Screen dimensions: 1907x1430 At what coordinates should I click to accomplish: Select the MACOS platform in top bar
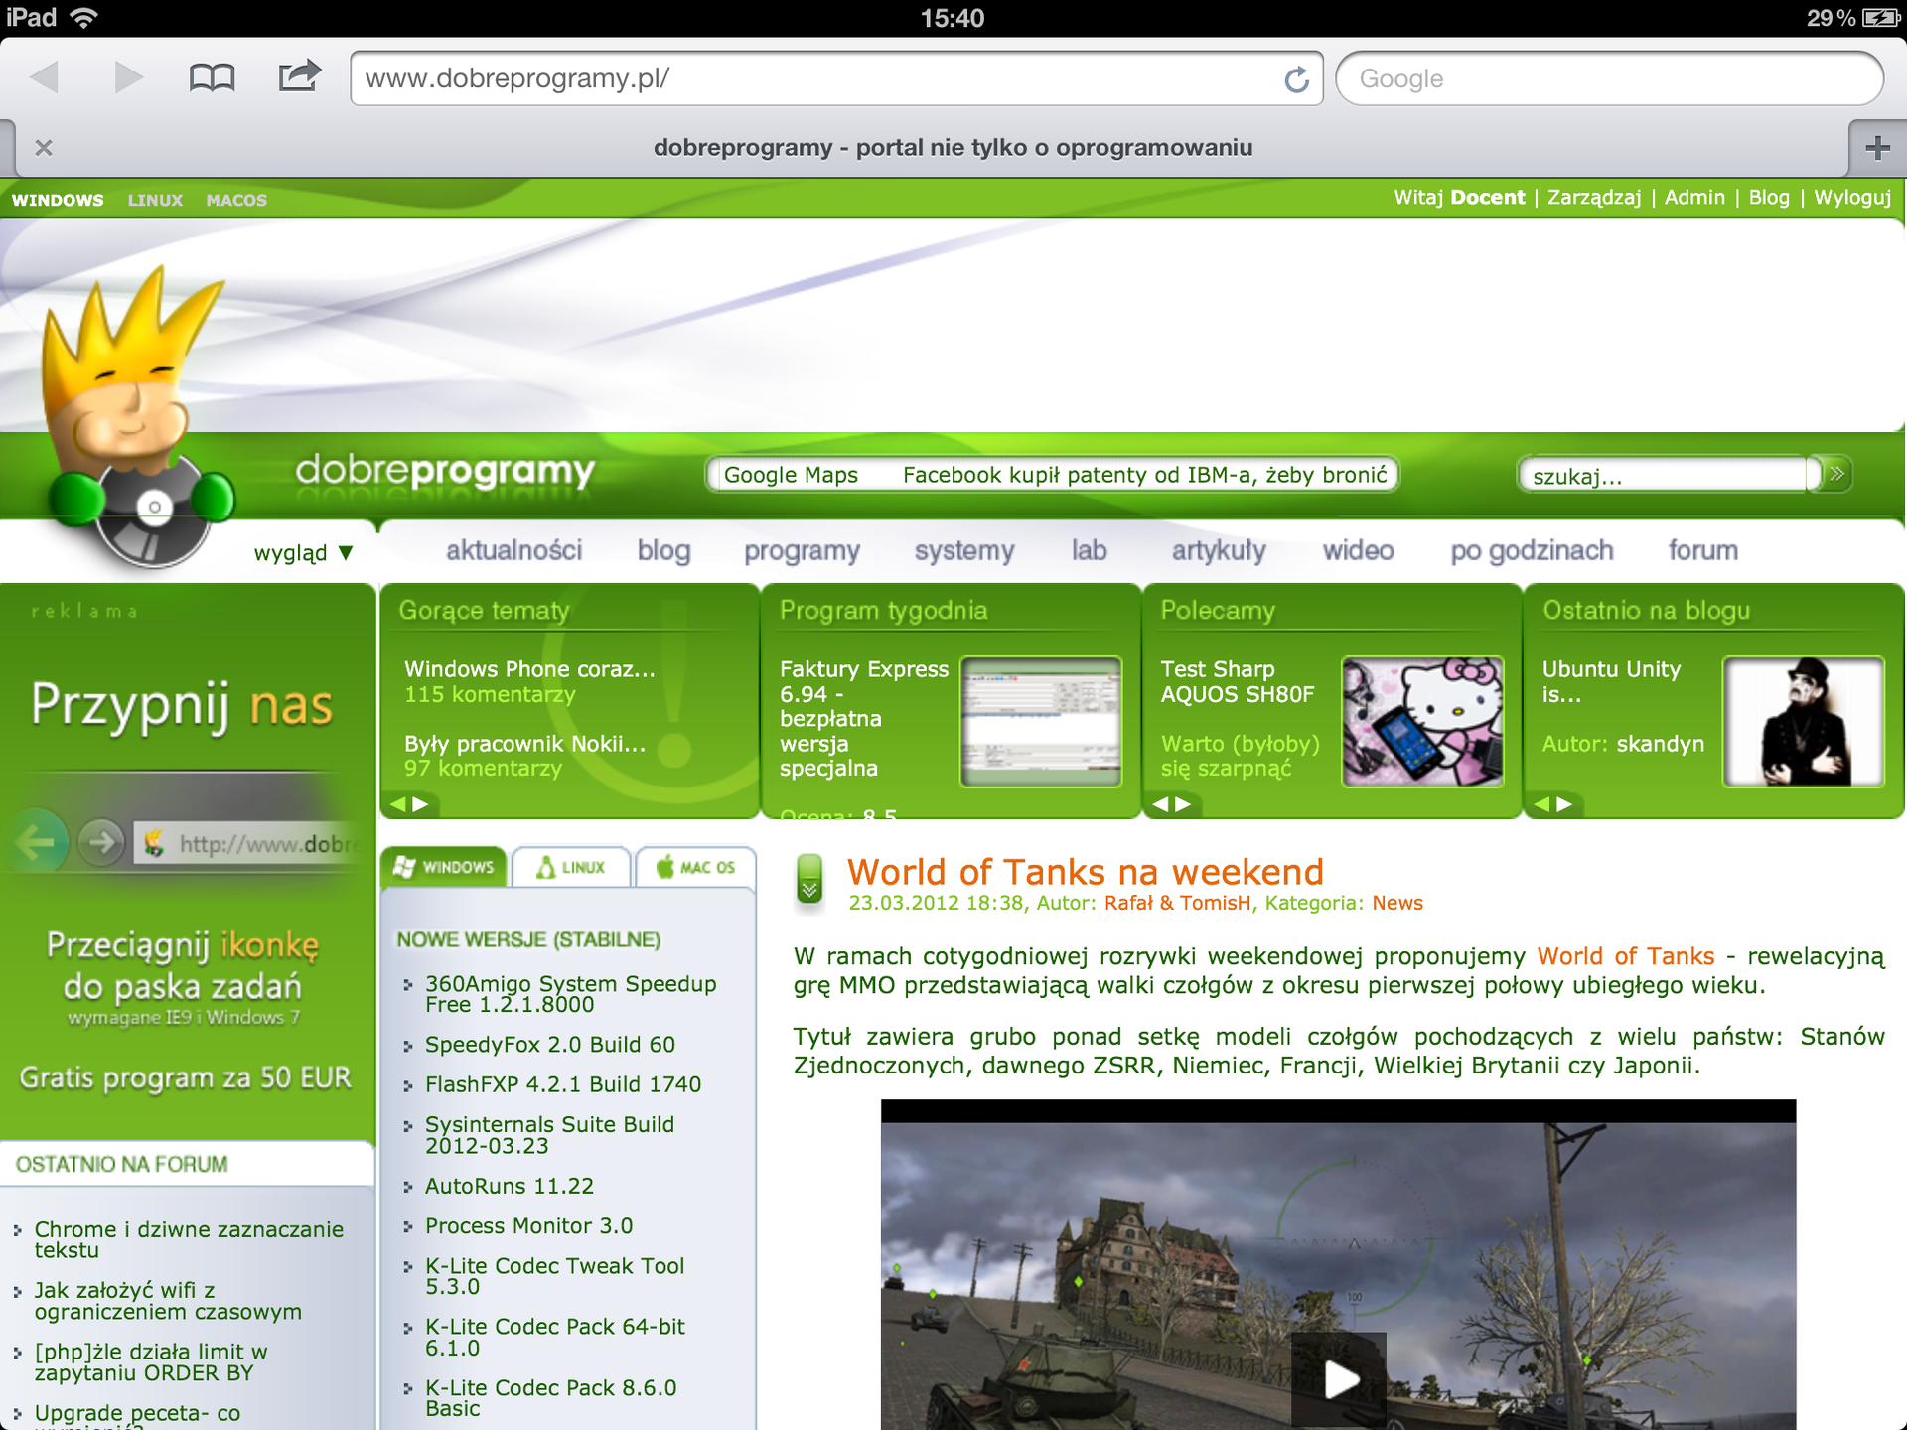pos(236,200)
